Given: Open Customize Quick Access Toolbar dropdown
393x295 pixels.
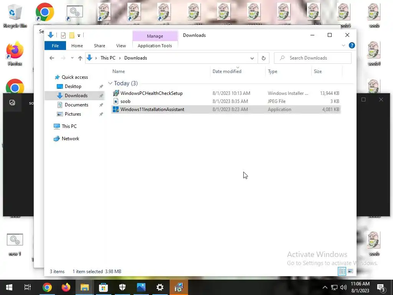Looking at the screenshot, I should [x=79, y=36].
